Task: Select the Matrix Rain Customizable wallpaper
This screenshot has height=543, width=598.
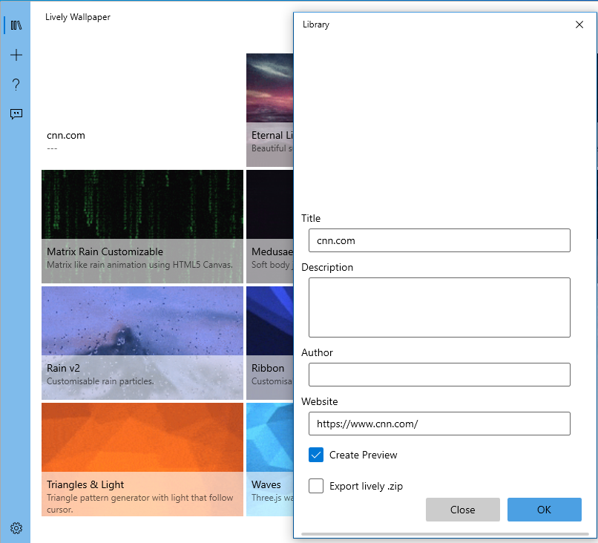Action: (x=142, y=226)
